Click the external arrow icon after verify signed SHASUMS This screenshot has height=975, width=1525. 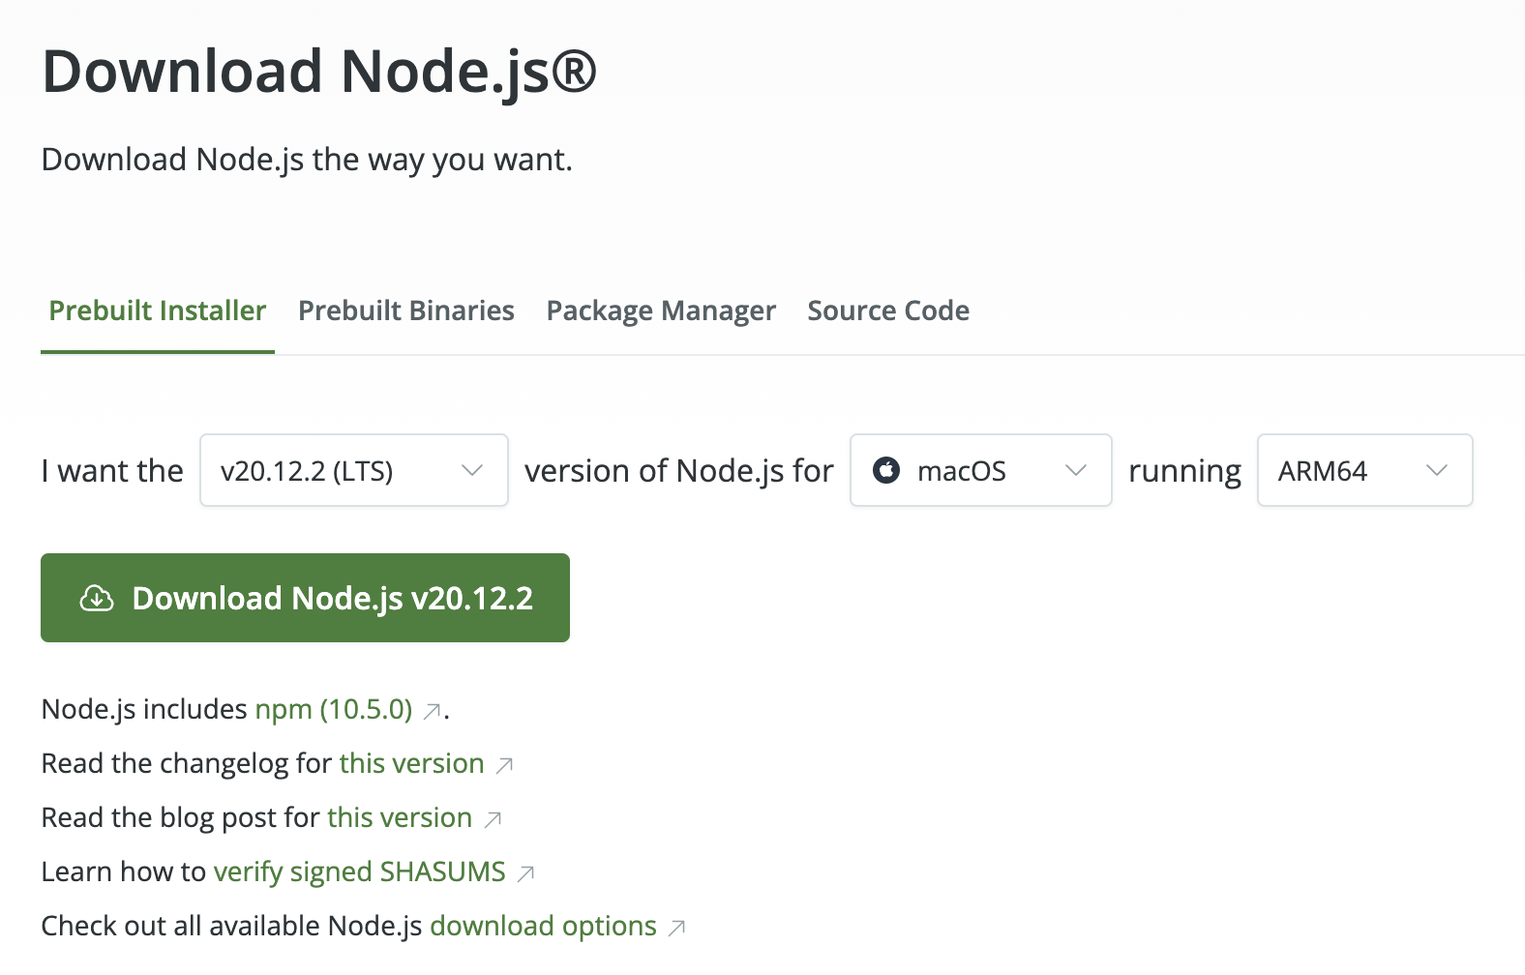pos(525,874)
